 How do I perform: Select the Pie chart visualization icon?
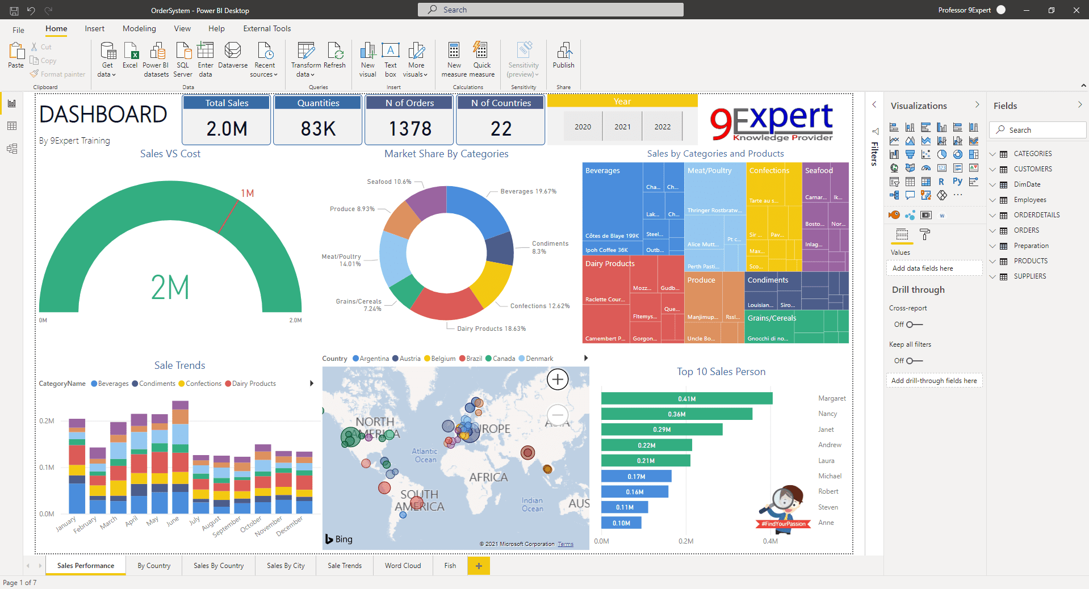tap(941, 154)
